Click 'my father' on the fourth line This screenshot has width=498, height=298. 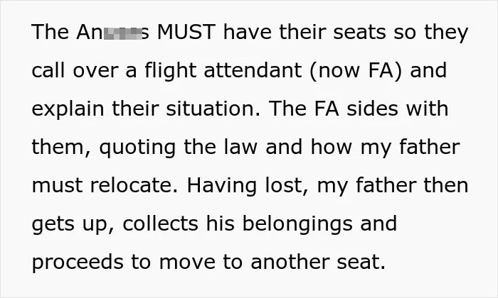point(410,148)
